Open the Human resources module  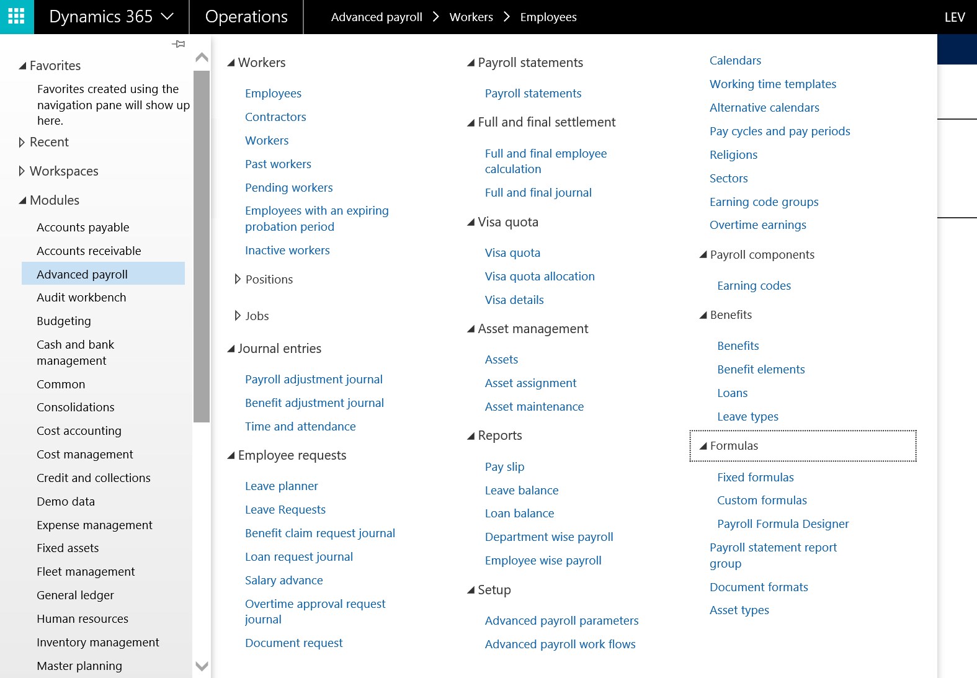pos(83,619)
